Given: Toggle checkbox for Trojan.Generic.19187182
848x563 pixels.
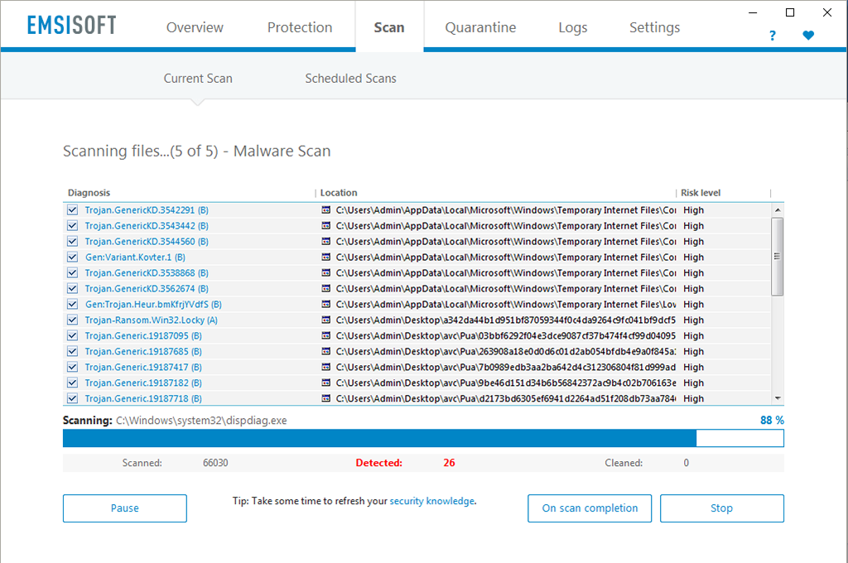Looking at the screenshot, I should click(x=73, y=383).
